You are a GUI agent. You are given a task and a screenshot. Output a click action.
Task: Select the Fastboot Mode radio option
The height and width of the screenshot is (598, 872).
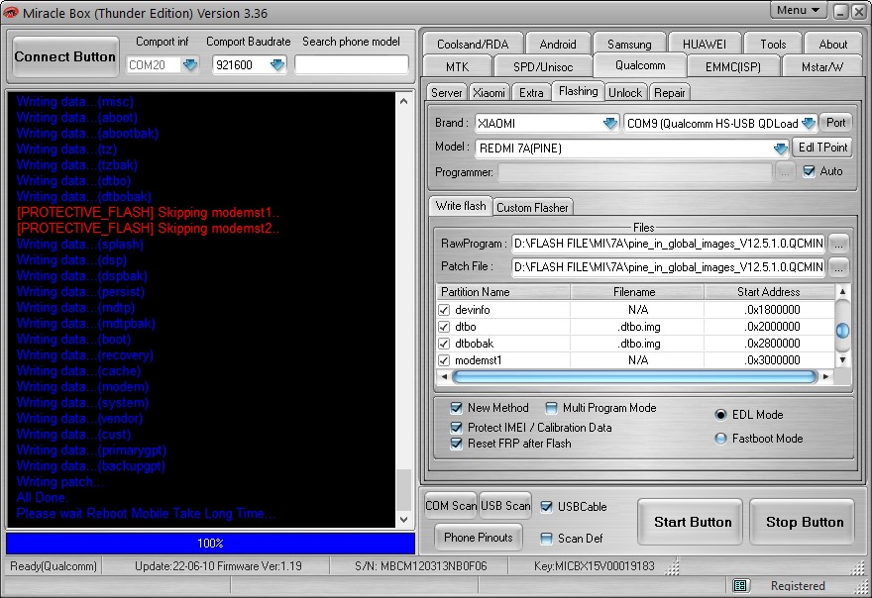click(721, 439)
